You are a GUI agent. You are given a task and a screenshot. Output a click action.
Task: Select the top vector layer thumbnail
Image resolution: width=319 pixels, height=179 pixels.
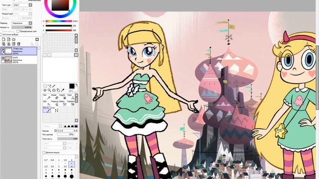[x=8, y=51]
